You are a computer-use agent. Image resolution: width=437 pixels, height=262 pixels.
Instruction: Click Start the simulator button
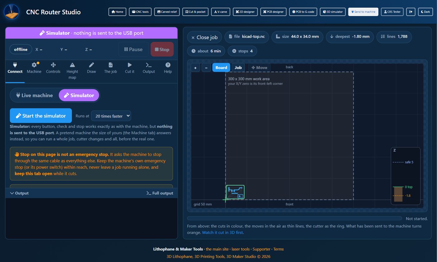point(41,116)
